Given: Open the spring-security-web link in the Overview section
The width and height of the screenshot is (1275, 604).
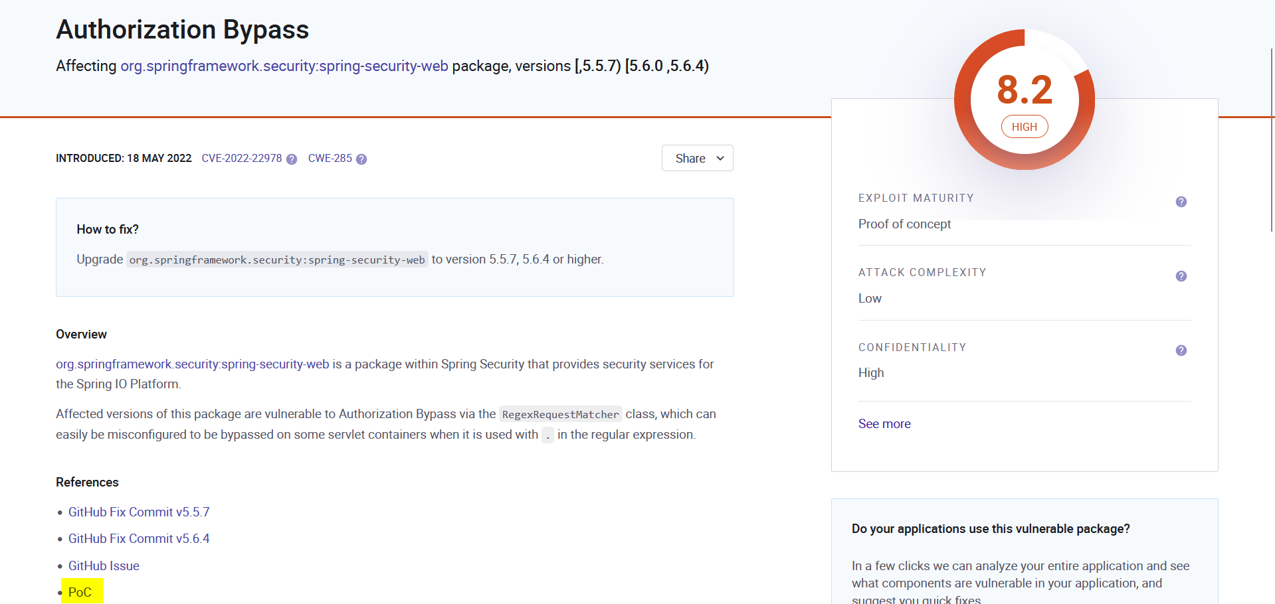Looking at the screenshot, I should (192, 364).
